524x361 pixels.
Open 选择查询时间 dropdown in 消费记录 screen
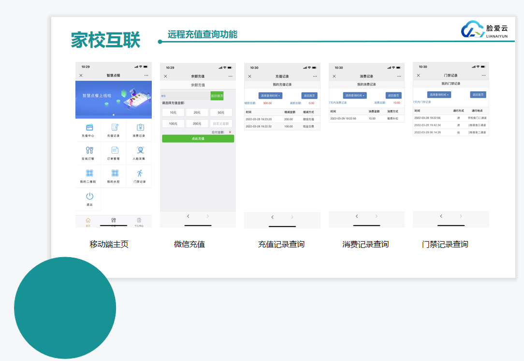tap(355, 96)
